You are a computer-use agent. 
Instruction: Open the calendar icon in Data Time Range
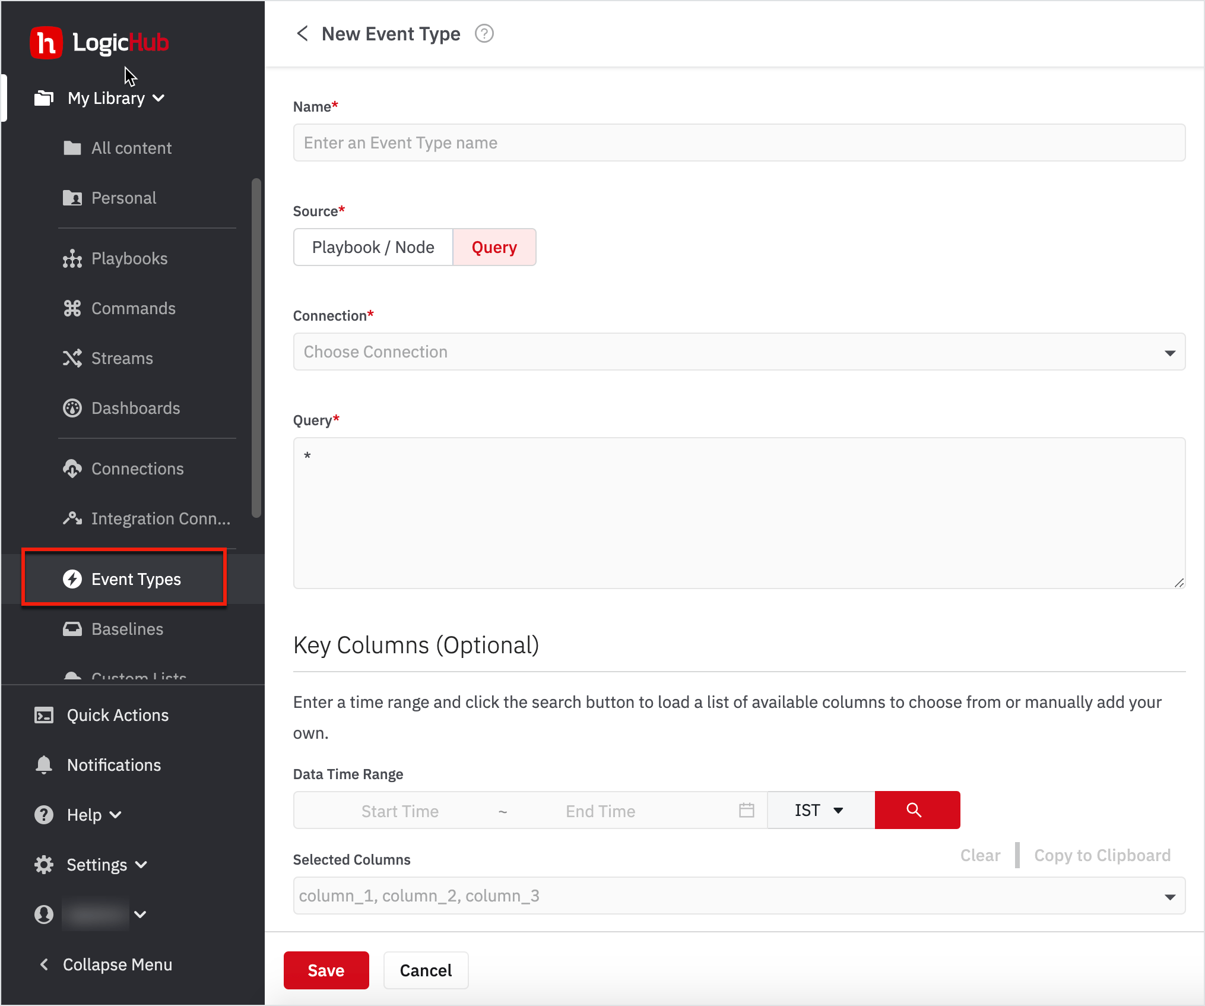(746, 810)
